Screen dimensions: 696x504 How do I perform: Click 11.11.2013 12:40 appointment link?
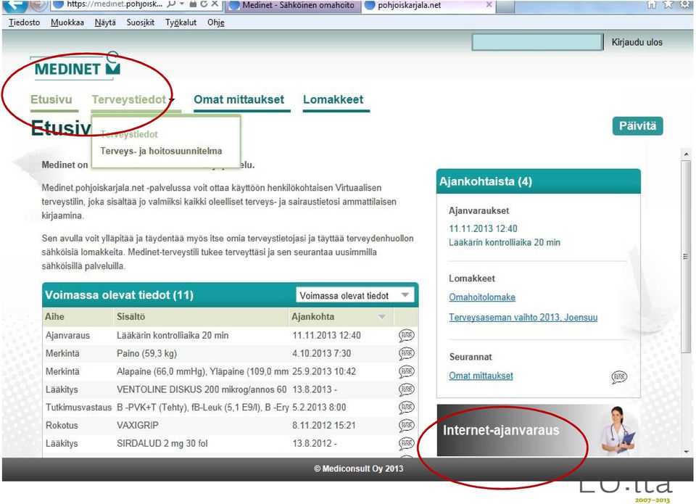tap(483, 228)
